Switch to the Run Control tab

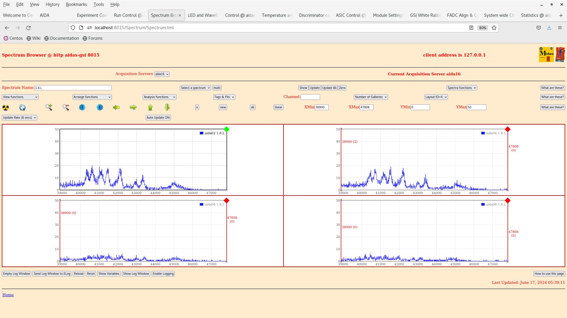[129, 15]
